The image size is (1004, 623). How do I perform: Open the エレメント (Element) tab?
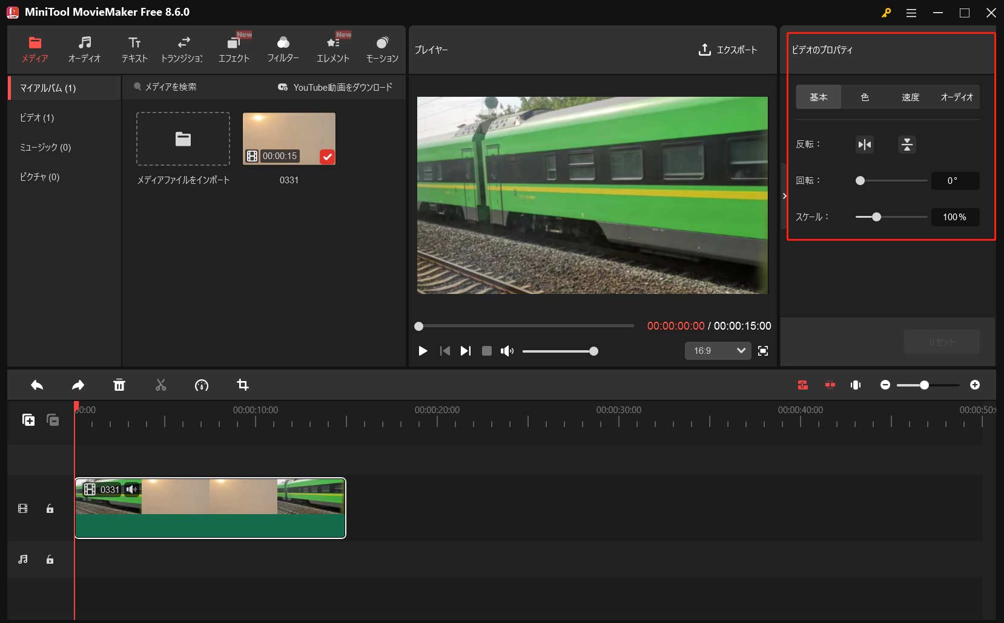333,49
